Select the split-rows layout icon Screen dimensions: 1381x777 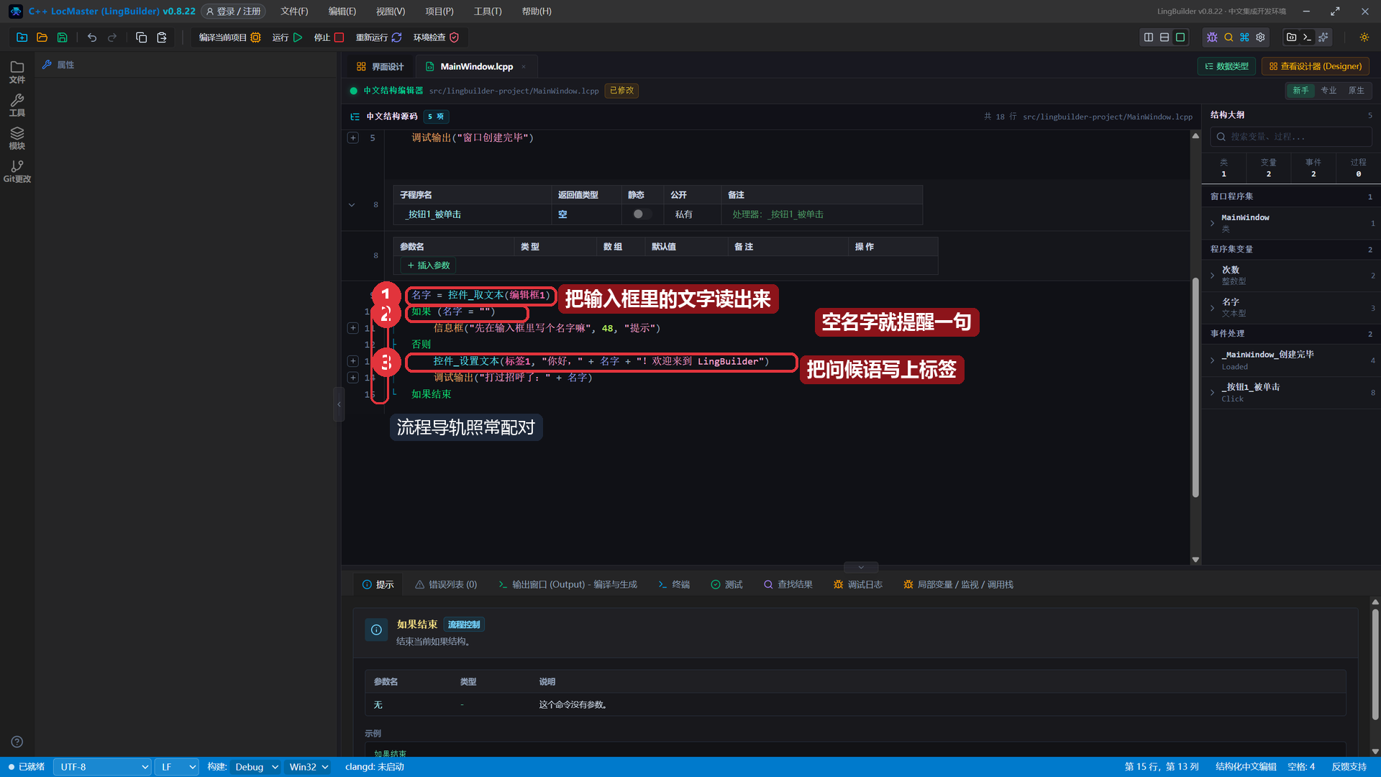pos(1164,37)
